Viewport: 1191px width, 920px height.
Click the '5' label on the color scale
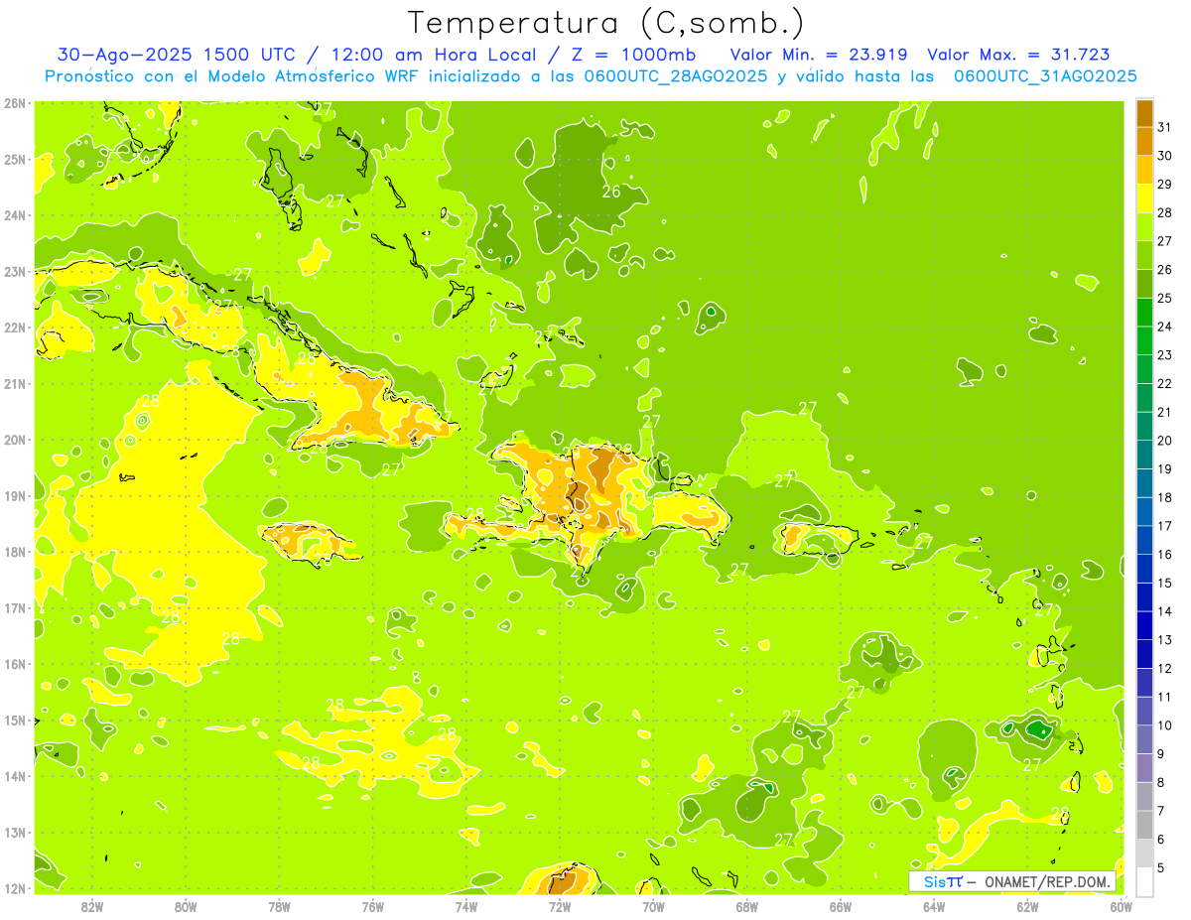coord(1161,868)
